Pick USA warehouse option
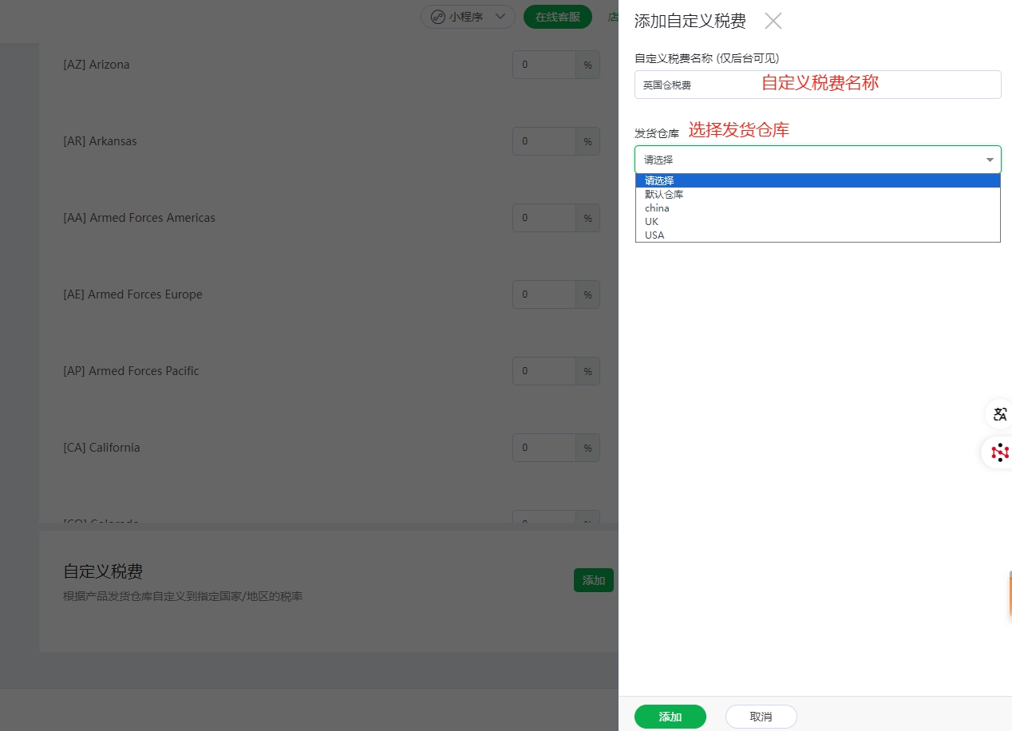 pos(654,235)
